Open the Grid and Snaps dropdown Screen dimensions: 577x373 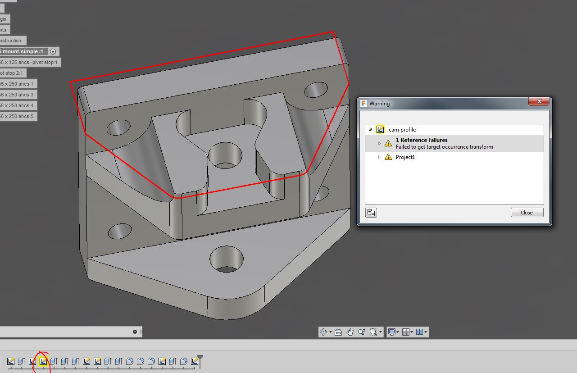point(407,332)
